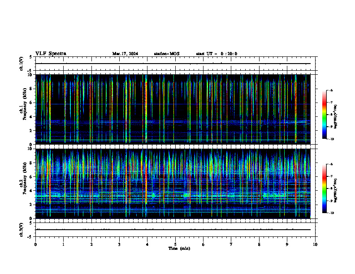Click the ch.1 color bar "-6" label
This screenshot has height=274, width=355.
[331, 90]
